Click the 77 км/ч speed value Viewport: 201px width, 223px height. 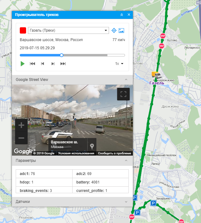click(119, 40)
